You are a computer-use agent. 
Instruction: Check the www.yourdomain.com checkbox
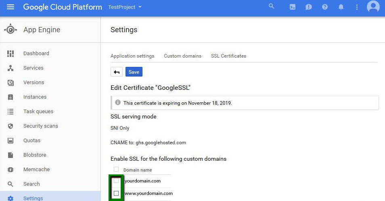point(116,193)
